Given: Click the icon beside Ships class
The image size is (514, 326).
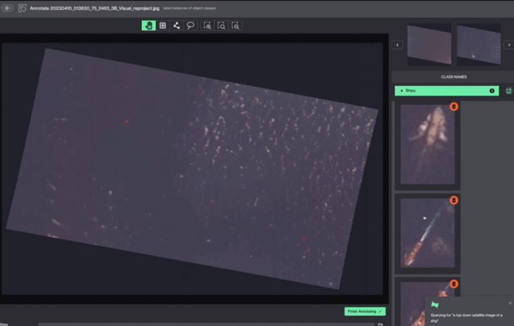Looking at the screenshot, I should (509, 91).
